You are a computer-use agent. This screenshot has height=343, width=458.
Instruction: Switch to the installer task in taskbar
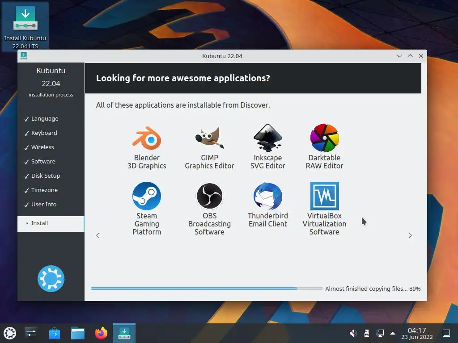click(x=124, y=333)
